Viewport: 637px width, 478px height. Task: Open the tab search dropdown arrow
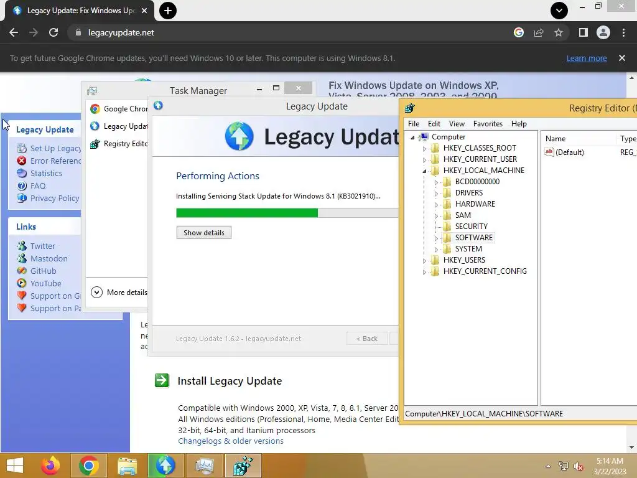pyautogui.click(x=559, y=11)
